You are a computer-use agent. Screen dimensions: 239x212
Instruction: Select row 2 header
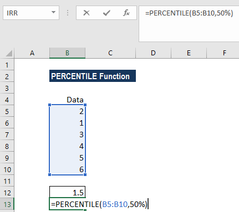pos(7,76)
